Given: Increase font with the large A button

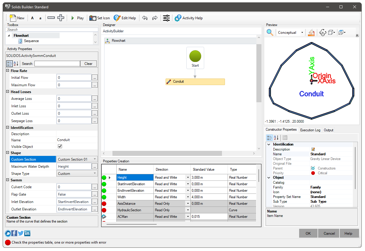Looking at the screenshot, I should click(32, 18).
